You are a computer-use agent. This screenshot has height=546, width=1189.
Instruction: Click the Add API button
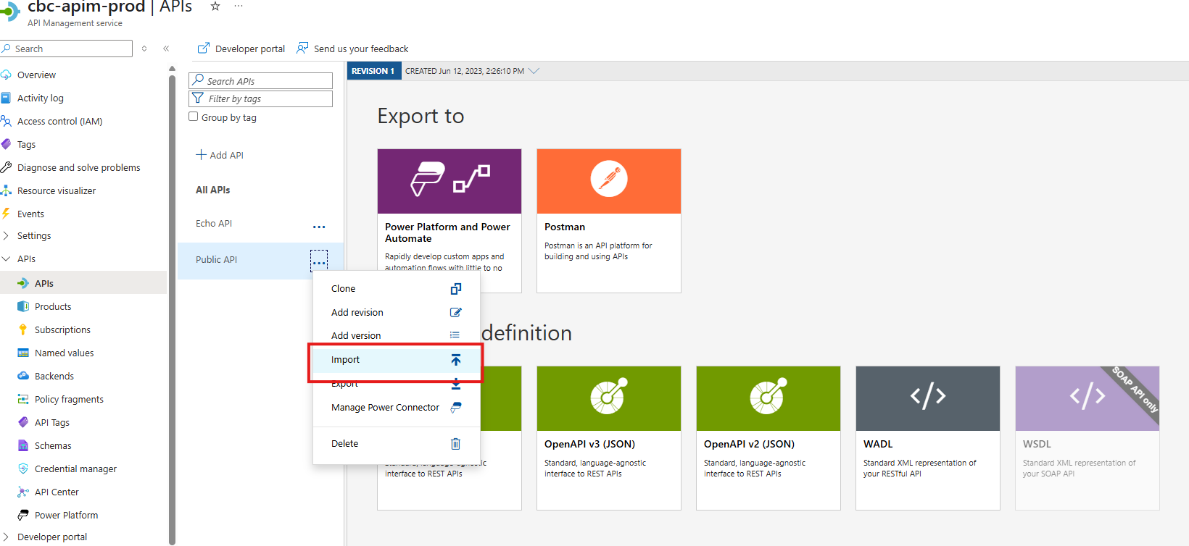tap(220, 155)
